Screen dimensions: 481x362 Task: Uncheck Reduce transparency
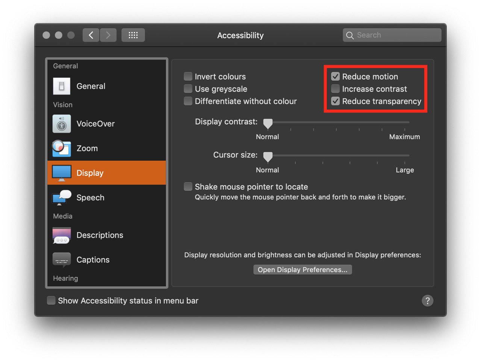[335, 101]
